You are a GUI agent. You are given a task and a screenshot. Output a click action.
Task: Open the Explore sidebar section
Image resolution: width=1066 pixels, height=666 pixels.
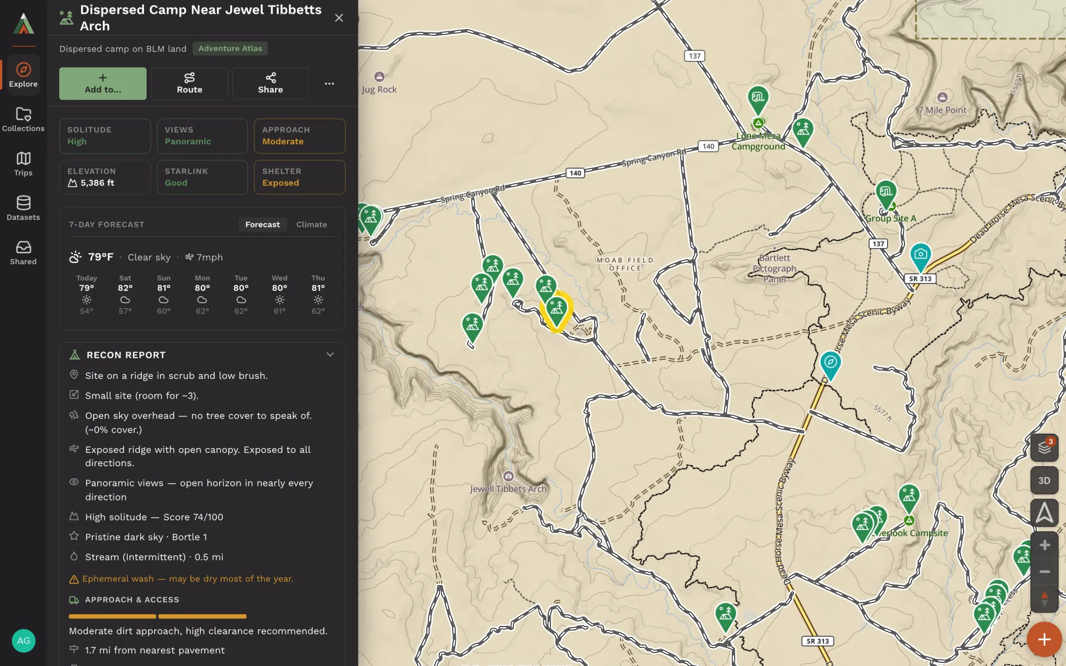click(23, 75)
